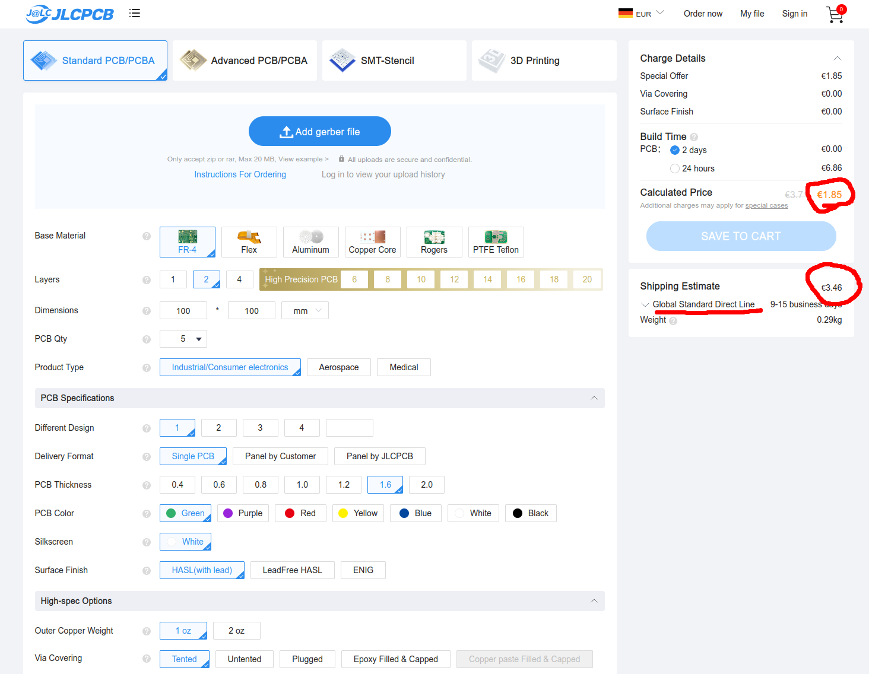Open the PCB Qty dropdown
The width and height of the screenshot is (869, 674).
click(x=183, y=339)
